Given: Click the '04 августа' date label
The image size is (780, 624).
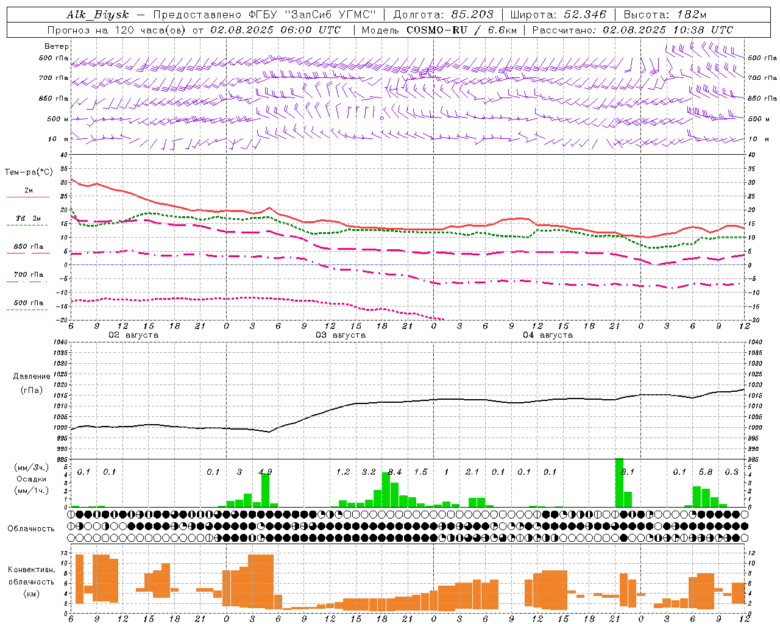Looking at the screenshot, I should [x=548, y=335].
